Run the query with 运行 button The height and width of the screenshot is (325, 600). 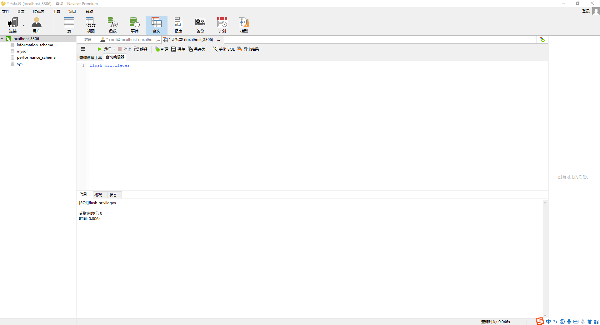105,49
